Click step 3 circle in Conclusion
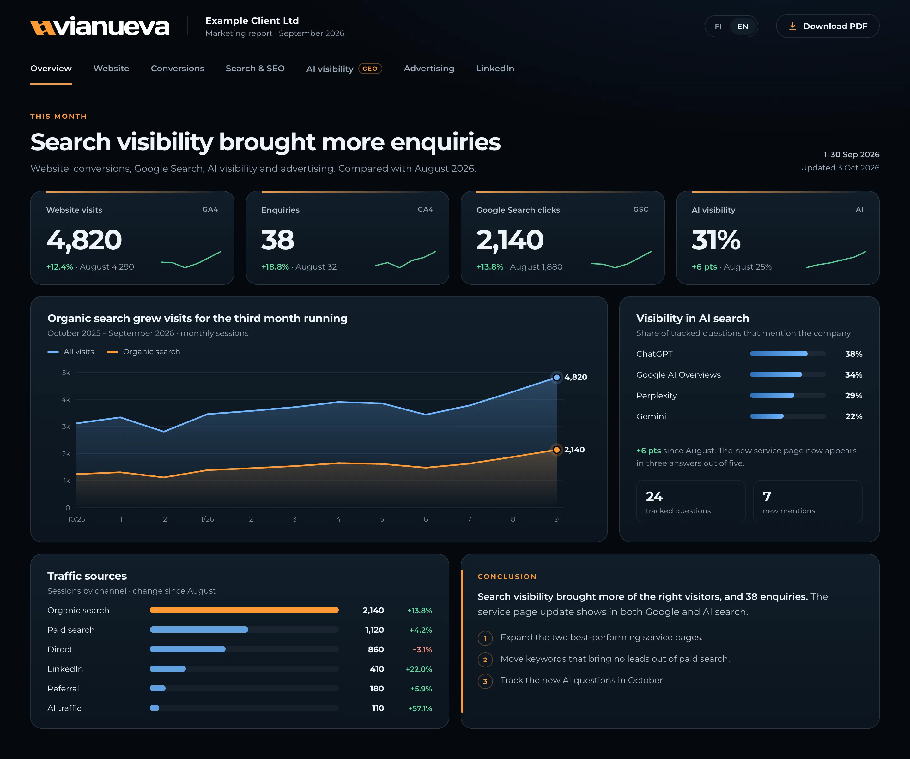 click(x=485, y=682)
